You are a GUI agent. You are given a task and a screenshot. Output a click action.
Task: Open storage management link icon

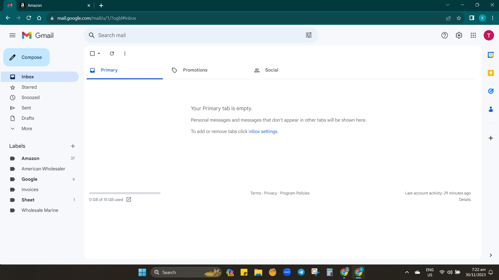(x=129, y=199)
